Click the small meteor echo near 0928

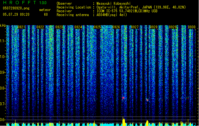tap(147, 100)
